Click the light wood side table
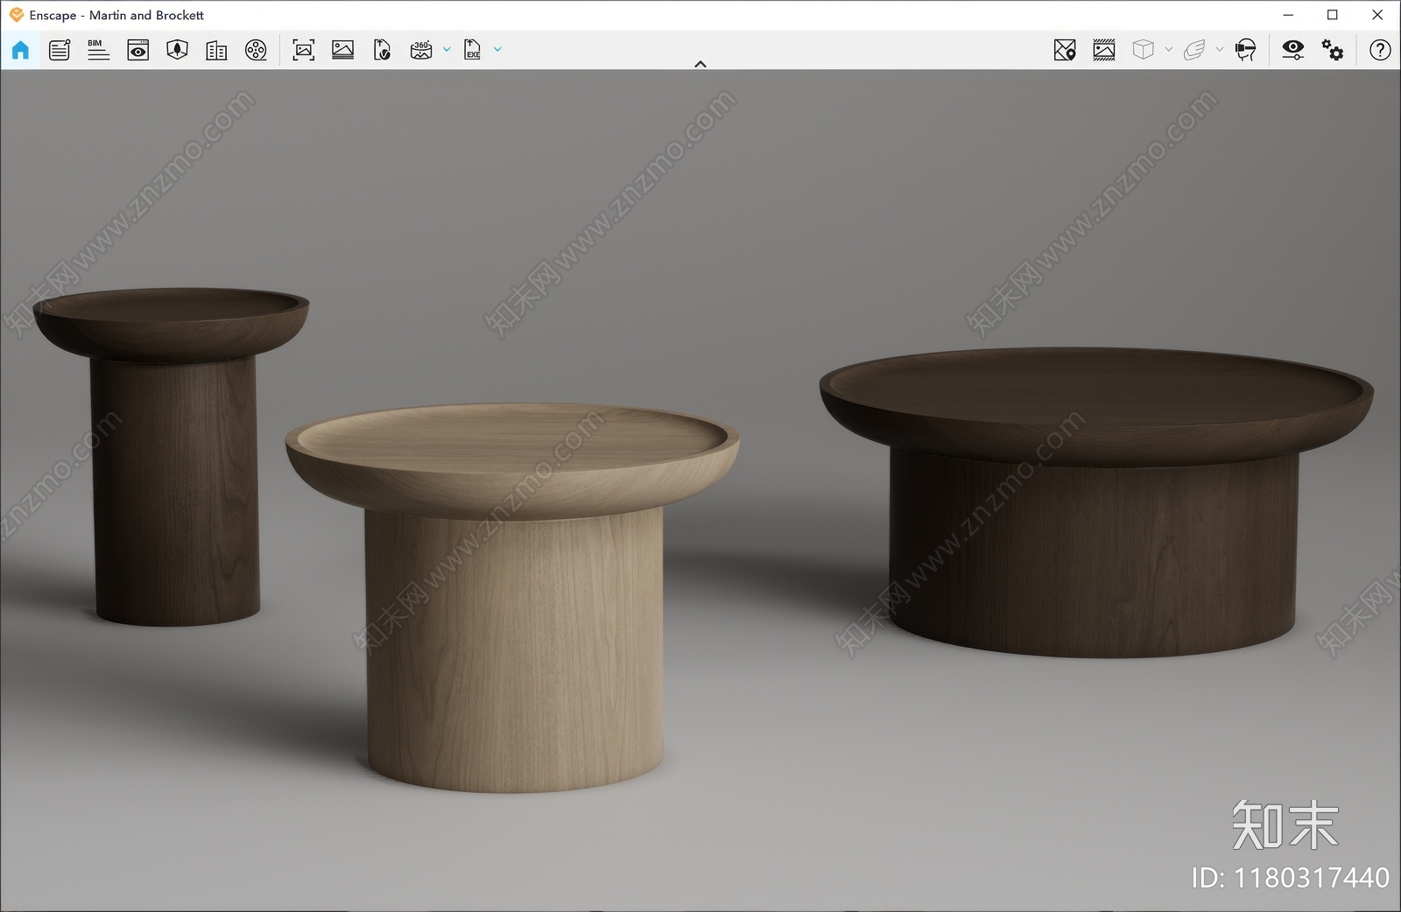The width and height of the screenshot is (1401, 912). click(513, 597)
